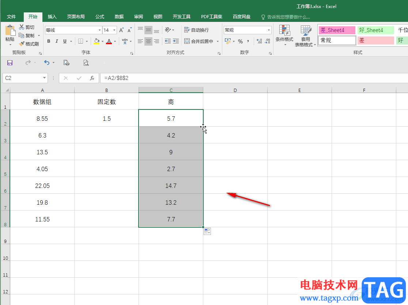This screenshot has height=305, width=408.
Task: Click the Undo arrow icon
Action: 46,62
